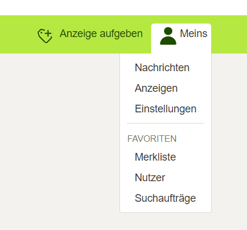Open the 'Anzeige aufgeben' link text
This screenshot has height=230, width=247.
[x=101, y=34]
